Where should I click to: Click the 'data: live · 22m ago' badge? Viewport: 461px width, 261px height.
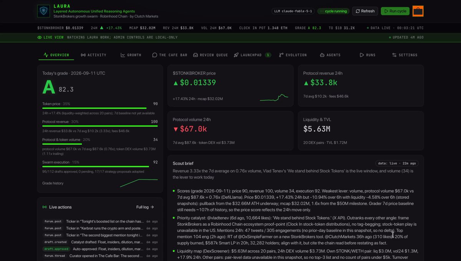397,163
